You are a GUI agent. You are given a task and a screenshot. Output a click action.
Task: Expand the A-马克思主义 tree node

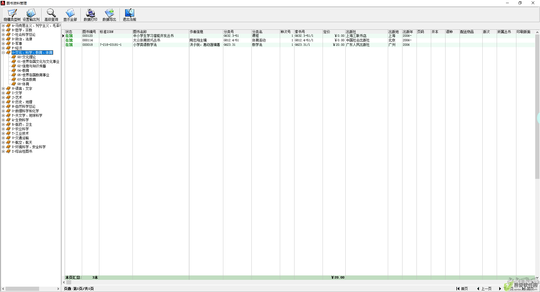click(3, 26)
